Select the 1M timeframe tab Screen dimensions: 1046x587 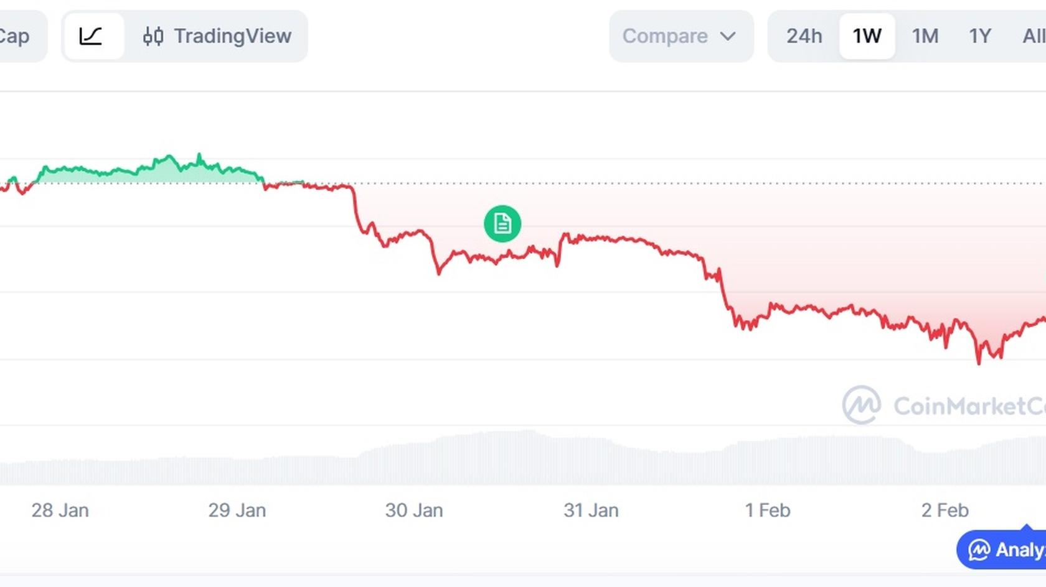point(925,36)
